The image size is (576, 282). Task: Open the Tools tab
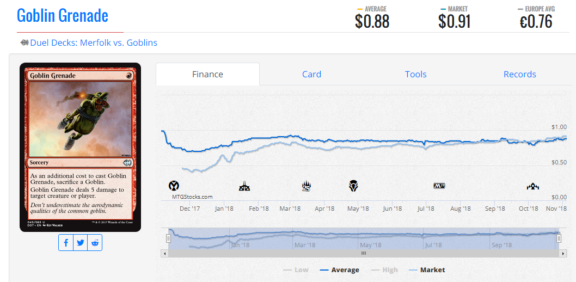click(x=416, y=74)
